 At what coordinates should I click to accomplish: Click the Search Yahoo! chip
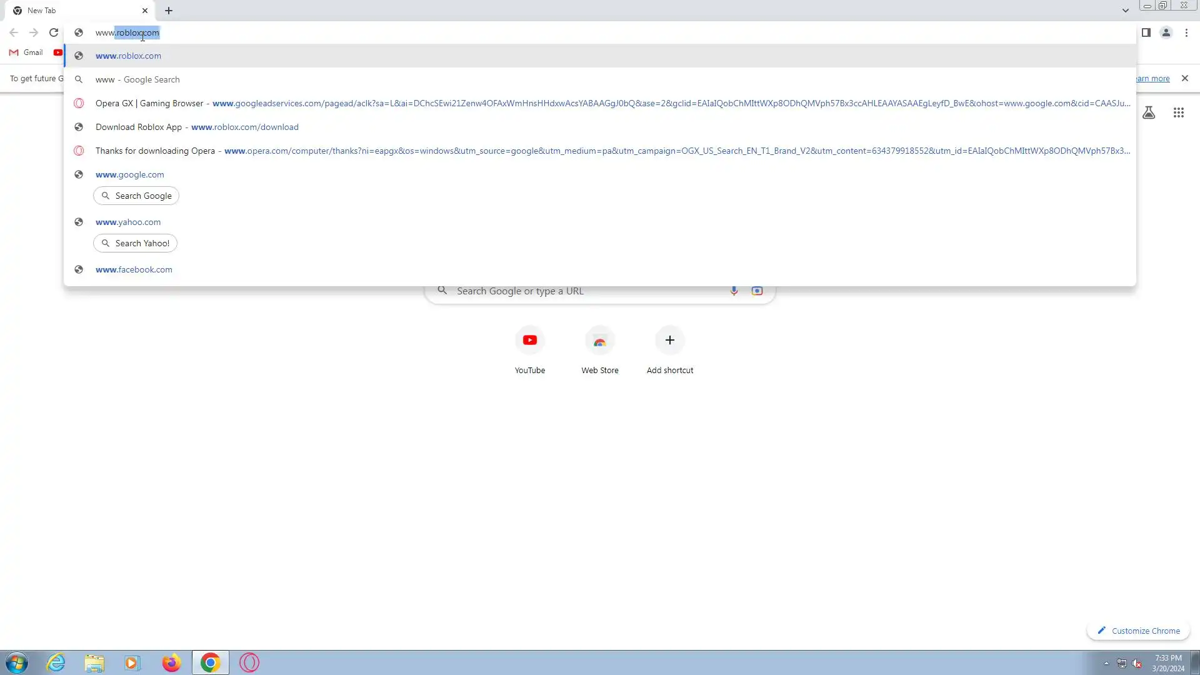135,243
